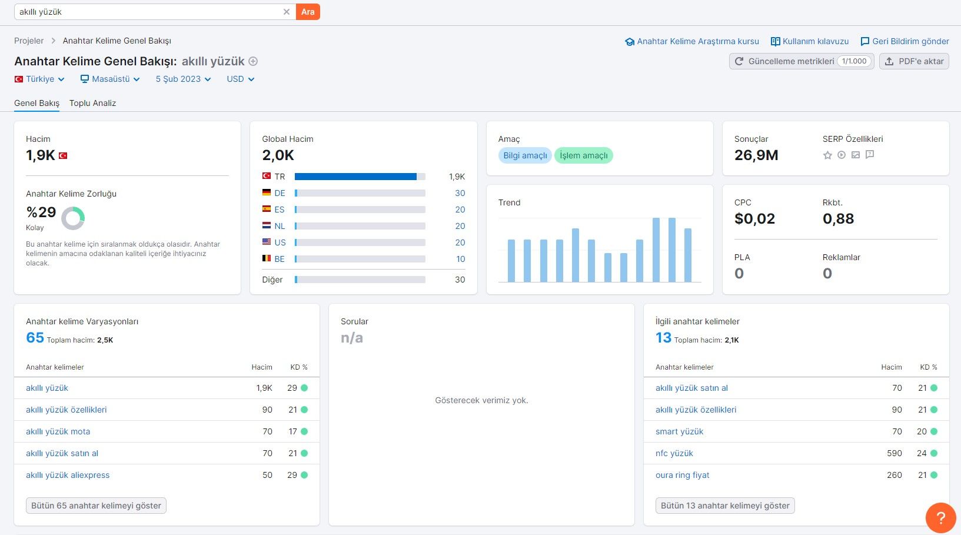Click nfc yüzük volume value 590
Image resolution: width=961 pixels, height=535 pixels.
[x=895, y=453]
